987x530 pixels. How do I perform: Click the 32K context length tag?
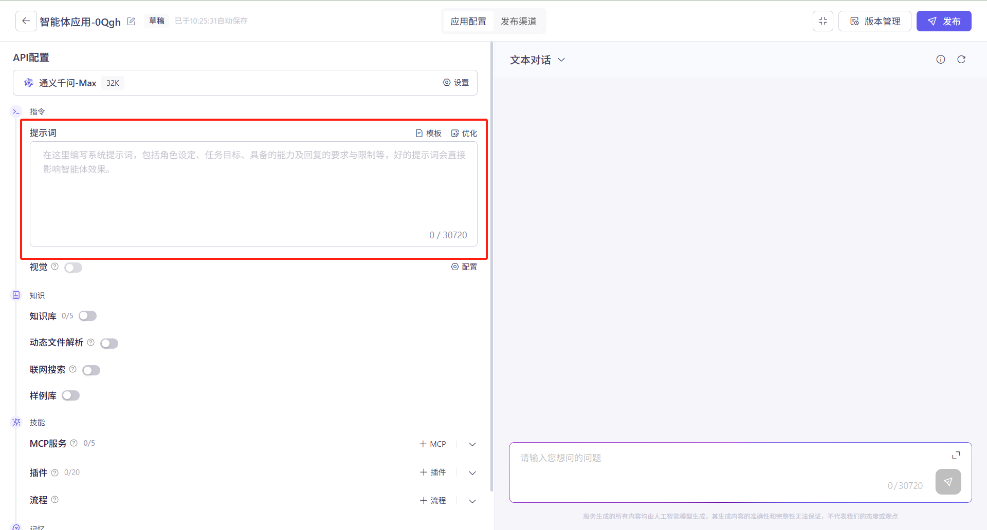click(x=113, y=83)
